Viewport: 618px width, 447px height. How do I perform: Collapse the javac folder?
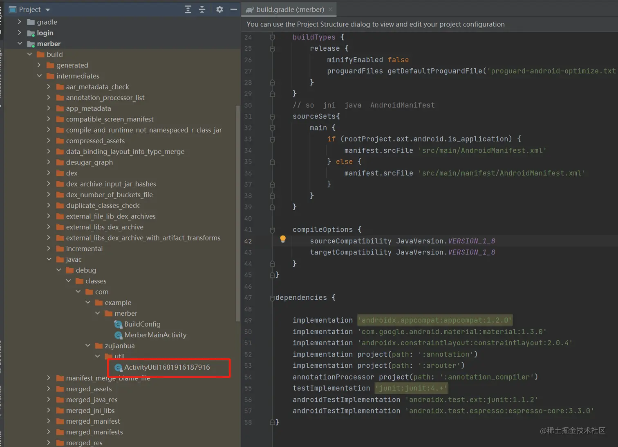click(49, 259)
